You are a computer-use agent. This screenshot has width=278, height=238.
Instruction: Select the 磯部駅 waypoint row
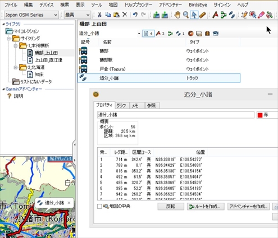click(x=159, y=60)
